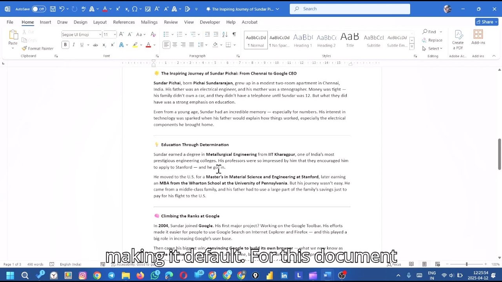Screen dimensions: 502x282
Task: Increase paragraph indent
Action: (x=216, y=34)
